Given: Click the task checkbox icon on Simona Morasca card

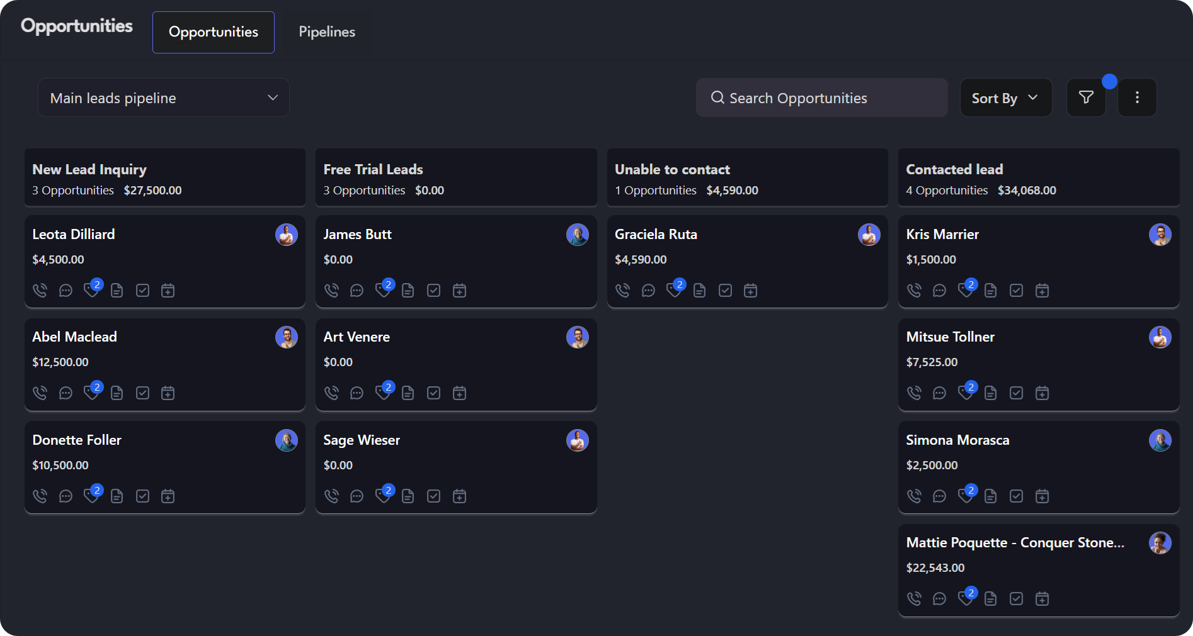Looking at the screenshot, I should (1016, 496).
